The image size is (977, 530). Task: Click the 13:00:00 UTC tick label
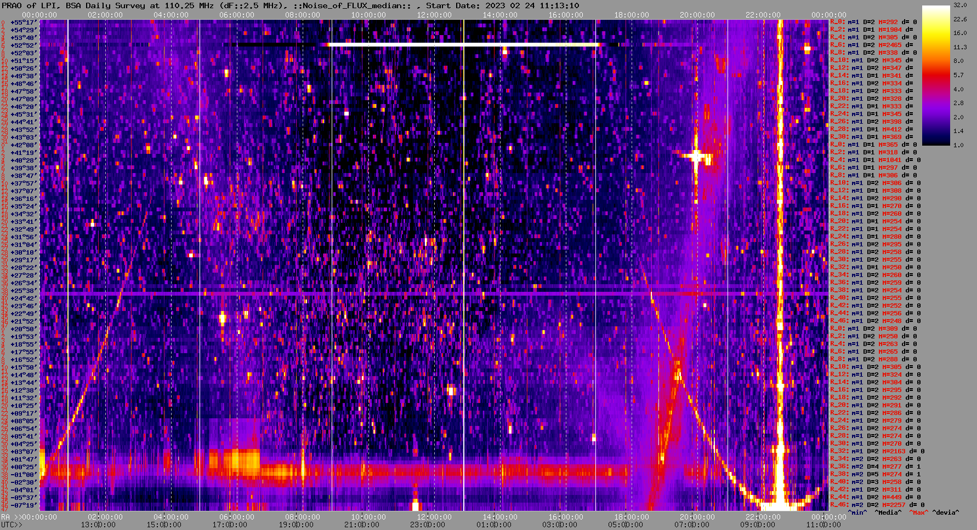click(x=98, y=525)
